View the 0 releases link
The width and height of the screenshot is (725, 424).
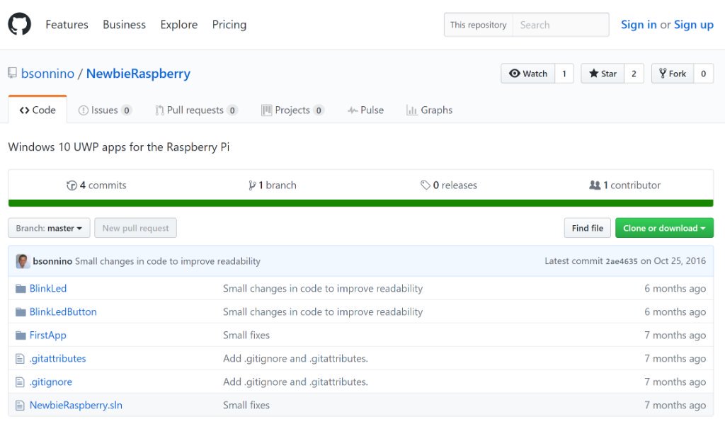[448, 185]
